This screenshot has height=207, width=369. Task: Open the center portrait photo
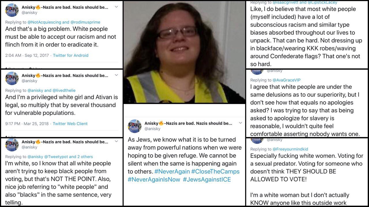(184, 52)
